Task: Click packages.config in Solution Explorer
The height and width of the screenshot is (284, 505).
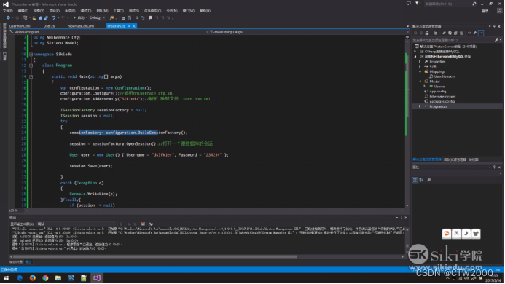Action: click(442, 101)
